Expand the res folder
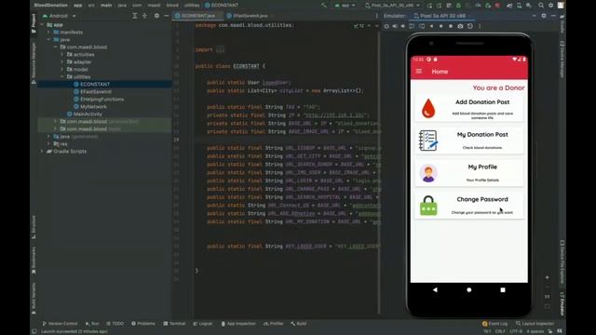Image resolution: width=596 pixels, height=335 pixels. click(x=48, y=144)
